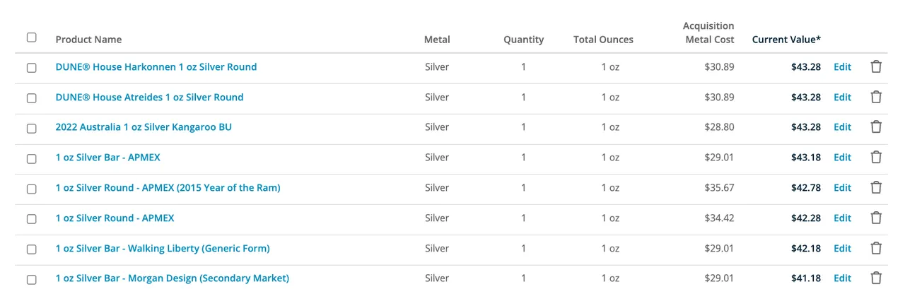Open the 1 oz Silver Bar - Walking Liberty link

click(x=163, y=249)
